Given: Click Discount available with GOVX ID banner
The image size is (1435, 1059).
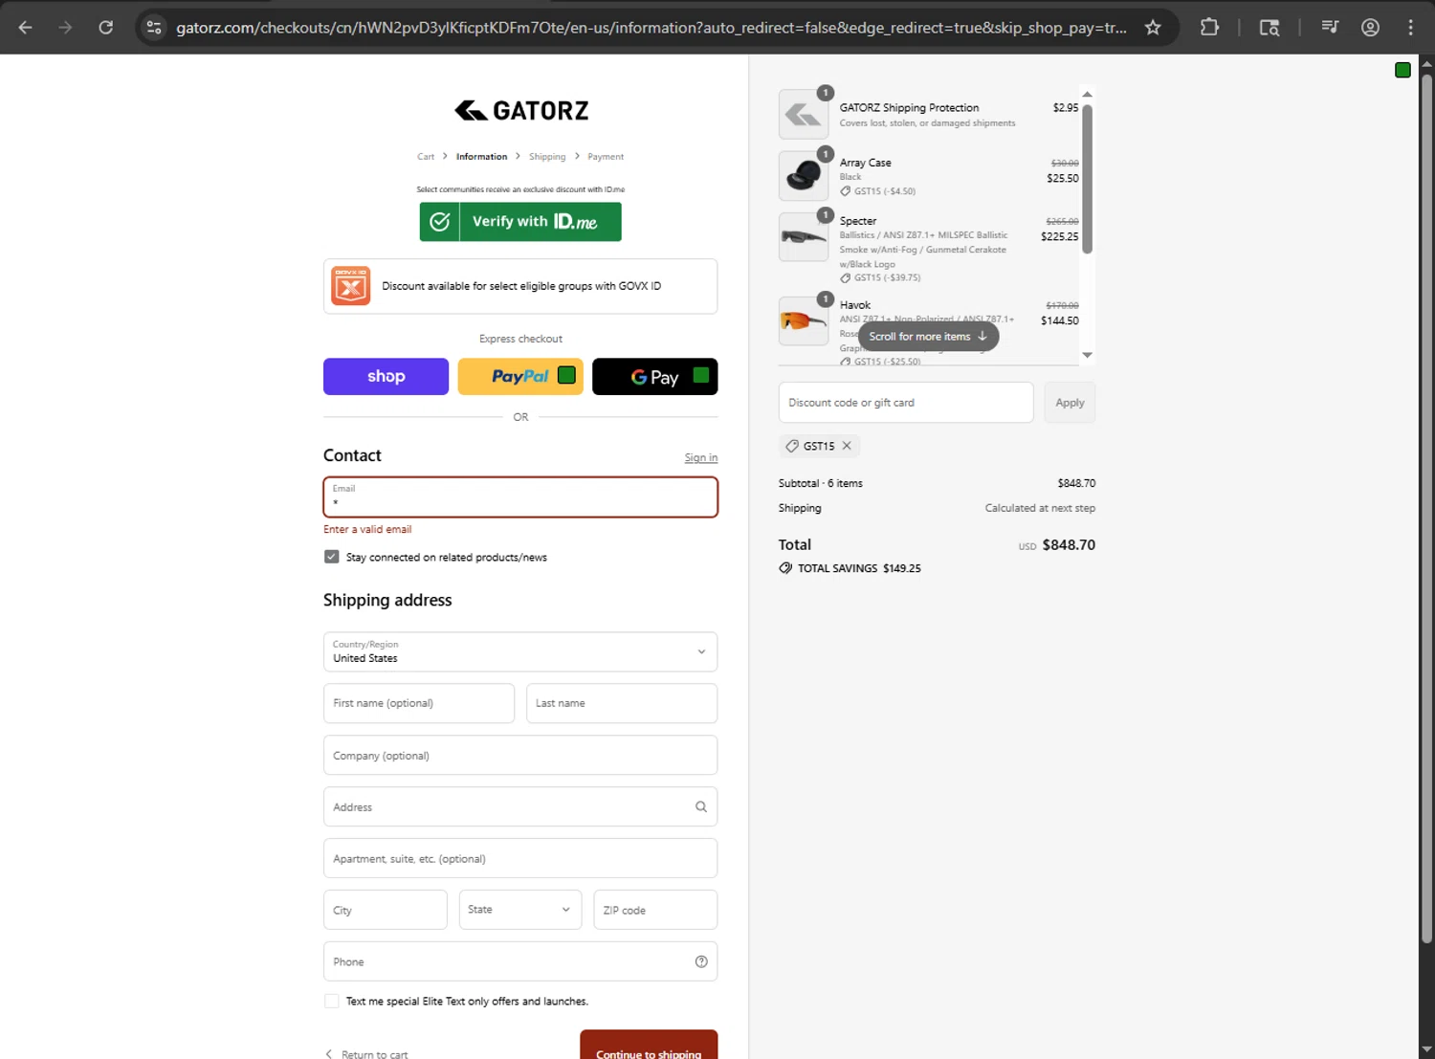Looking at the screenshot, I should (520, 286).
